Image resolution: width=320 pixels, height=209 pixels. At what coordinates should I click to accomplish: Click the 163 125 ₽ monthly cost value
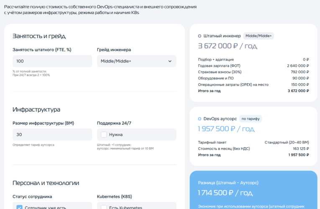[301, 149]
